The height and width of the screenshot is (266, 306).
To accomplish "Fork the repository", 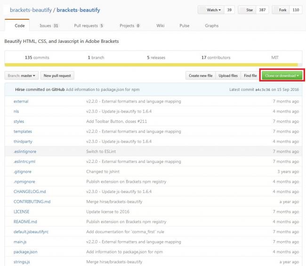I will [x=281, y=10].
